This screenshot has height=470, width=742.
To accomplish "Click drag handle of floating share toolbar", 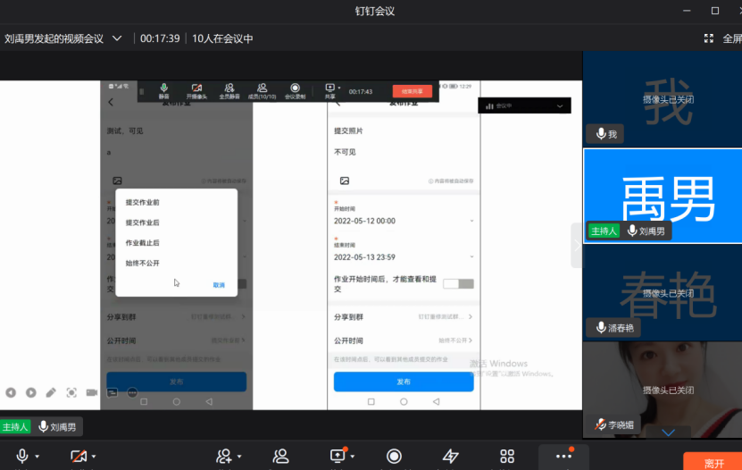I will coord(141,91).
